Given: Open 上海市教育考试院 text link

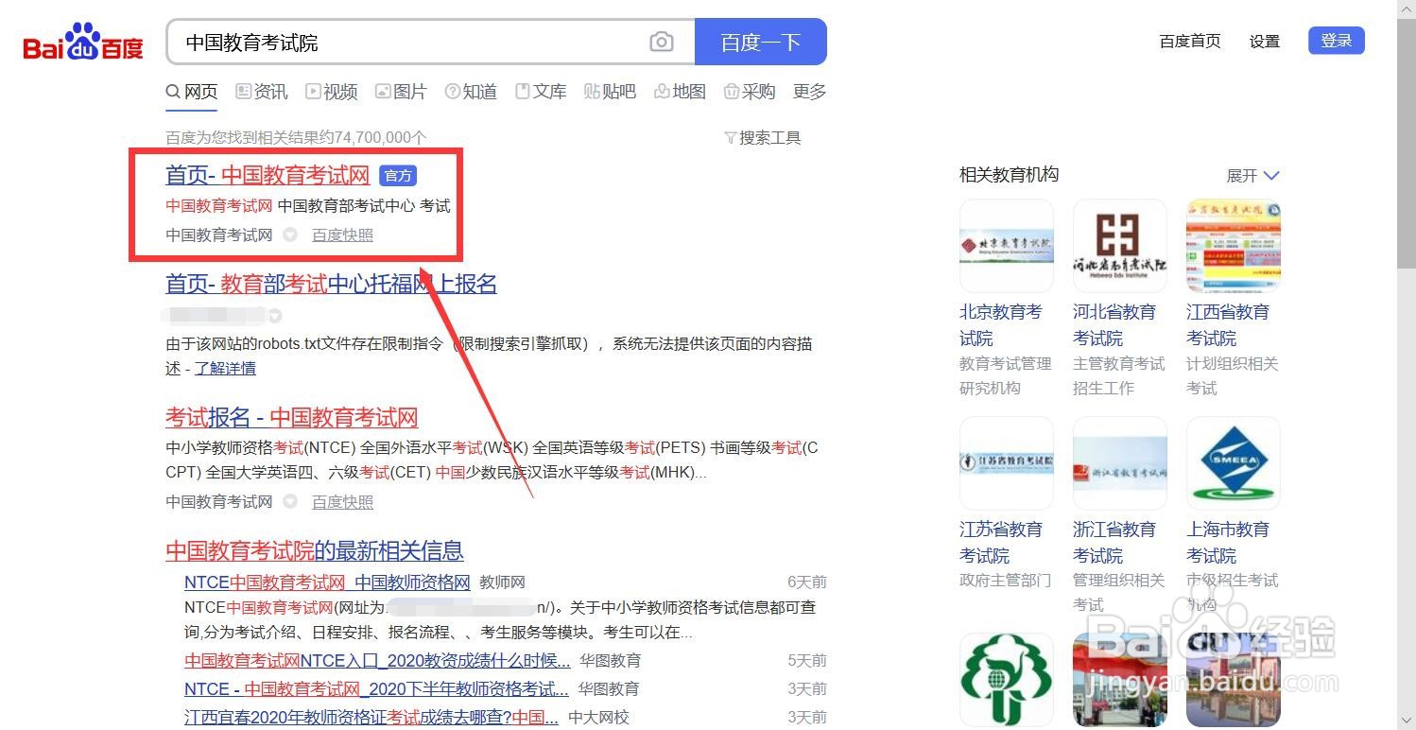Looking at the screenshot, I should point(1228,543).
